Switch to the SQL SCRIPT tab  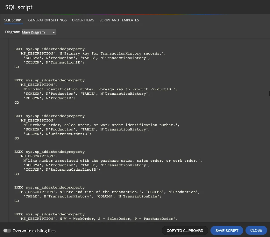coord(14,20)
